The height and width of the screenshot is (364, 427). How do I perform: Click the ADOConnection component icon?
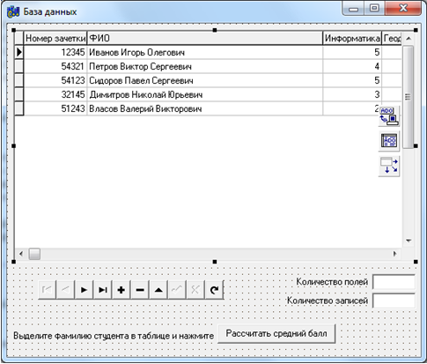tap(389, 116)
